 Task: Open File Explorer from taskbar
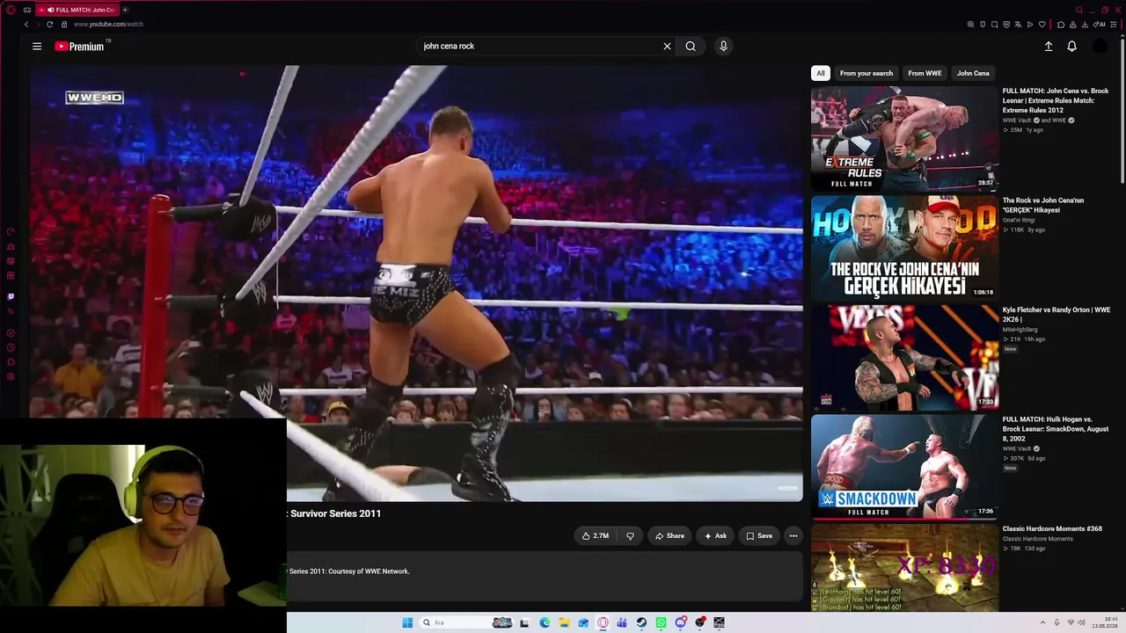[564, 622]
